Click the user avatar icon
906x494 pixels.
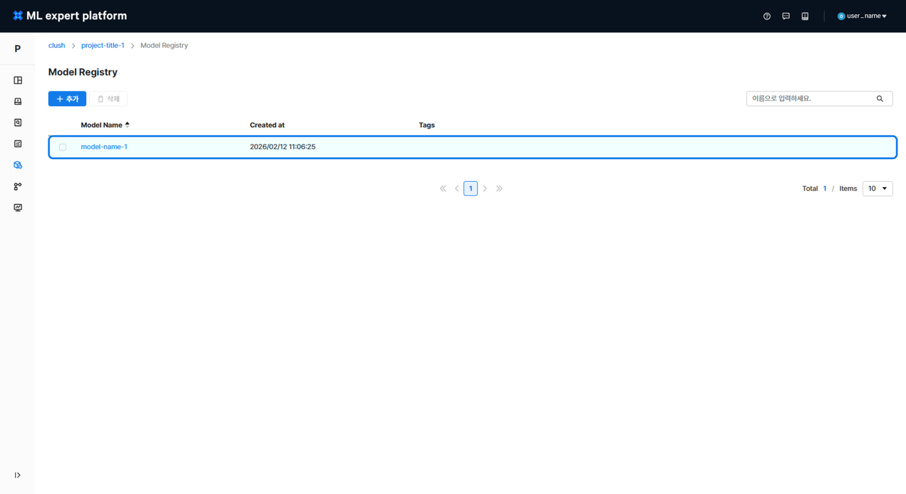tap(841, 16)
